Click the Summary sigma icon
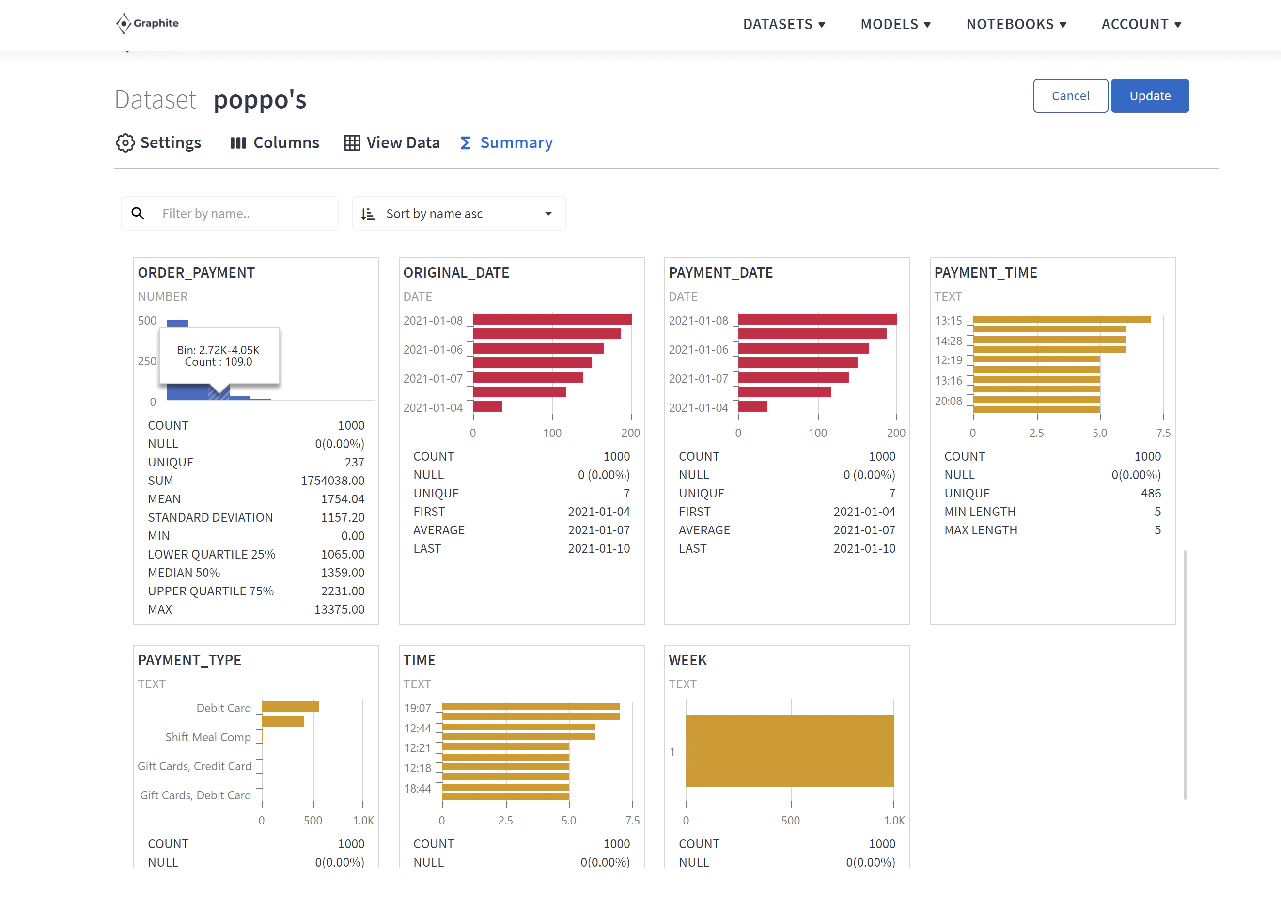The height and width of the screenshot is (917, 1281). pos(466,143)
